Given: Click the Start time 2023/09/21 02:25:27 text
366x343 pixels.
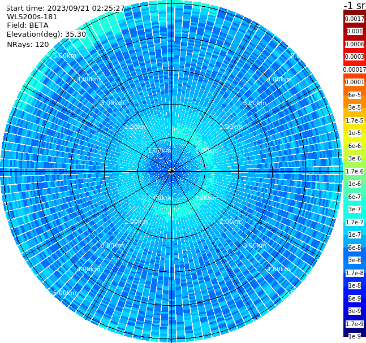Looking at the screenshot, I should pos(65,8).
